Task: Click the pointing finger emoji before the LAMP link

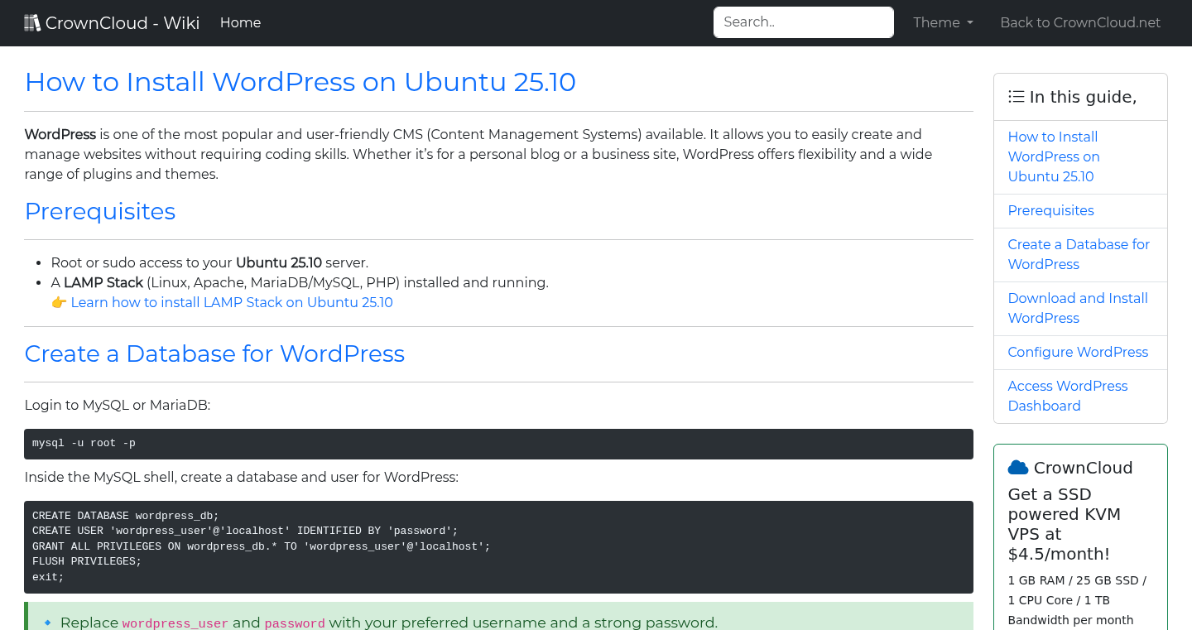Action: [x=59, y=302]
